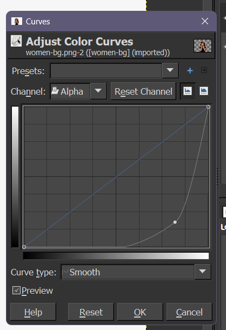Confirm with the OK button
Viewport: 226px width, 330px height.
tap(140, 312)
